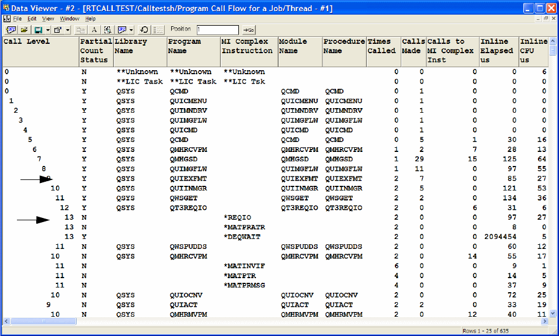Click the Rows 1 - 25 of 635 status
Viewport: 559px width, 336px height.
point(485,331)
